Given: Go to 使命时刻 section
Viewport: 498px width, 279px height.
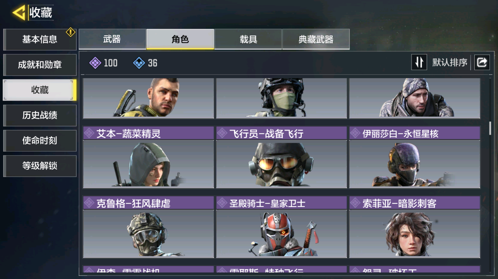Looking at the screenshot, I should (40, 140).
